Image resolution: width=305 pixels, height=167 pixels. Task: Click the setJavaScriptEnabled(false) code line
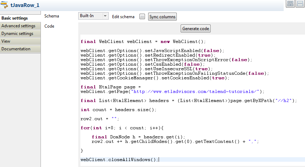(x=152, y=51)
